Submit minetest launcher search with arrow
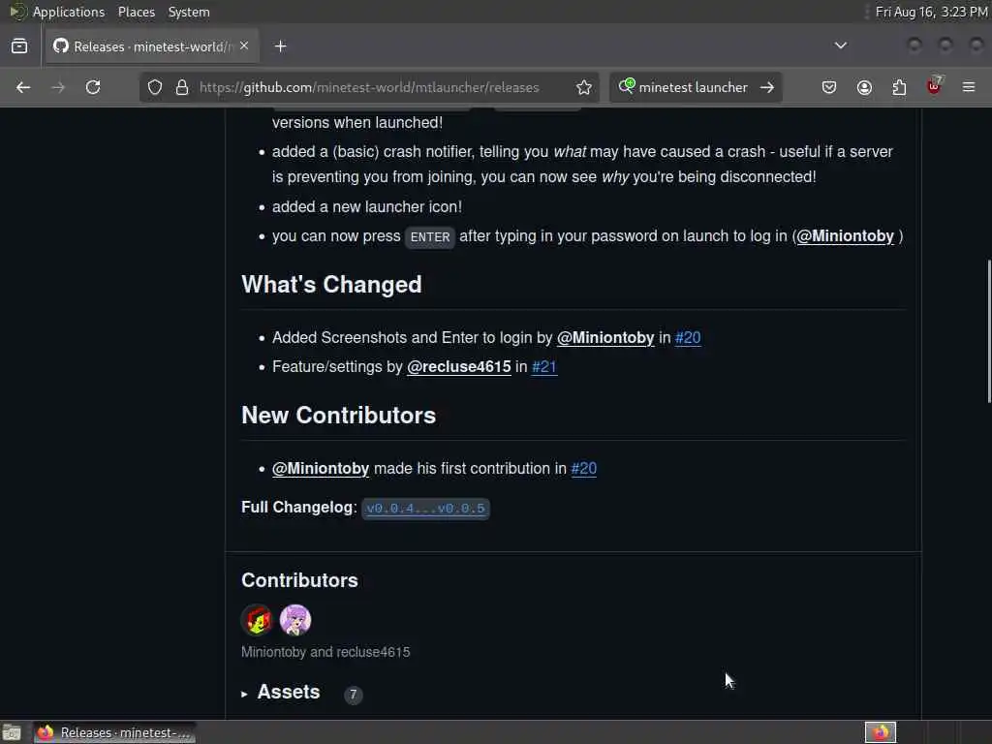 pos(767,87)
